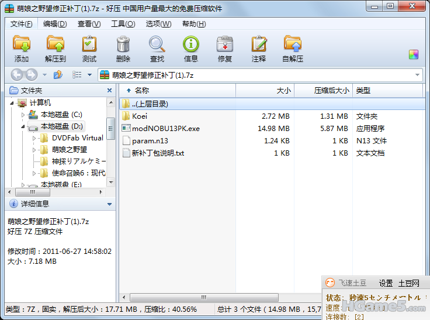Click the folder tree vertical scrollbar thumb
The width and height of the screenshot is (430, 320).
click(x=111, y=129)
